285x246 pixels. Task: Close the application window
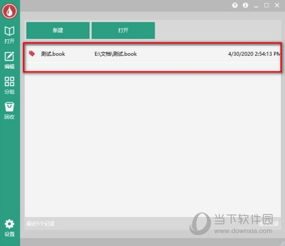click(277, 5)
